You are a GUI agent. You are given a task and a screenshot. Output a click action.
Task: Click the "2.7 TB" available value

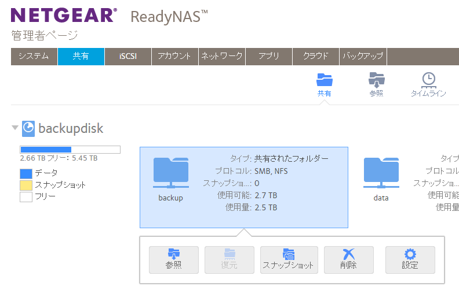tap(266, 195)
